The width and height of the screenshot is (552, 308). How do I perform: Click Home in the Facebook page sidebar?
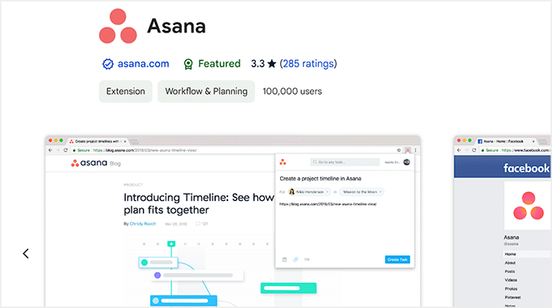click(510, 254)
